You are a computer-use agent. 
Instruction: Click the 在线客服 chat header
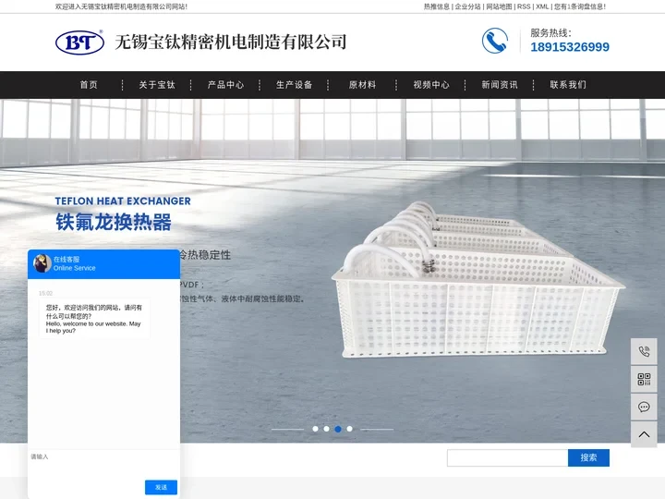coord(103,264)
